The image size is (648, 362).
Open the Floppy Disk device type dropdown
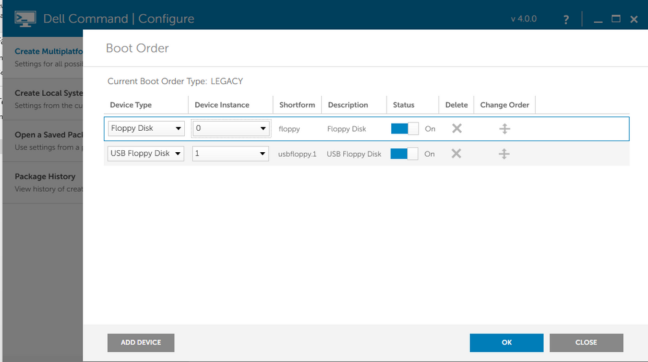pyautogui.click(x=146, y=128)
